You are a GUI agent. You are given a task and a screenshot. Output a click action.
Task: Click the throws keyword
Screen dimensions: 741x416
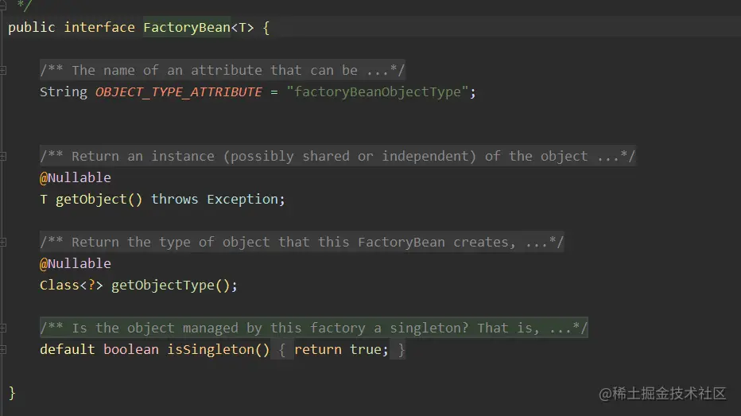174,200
